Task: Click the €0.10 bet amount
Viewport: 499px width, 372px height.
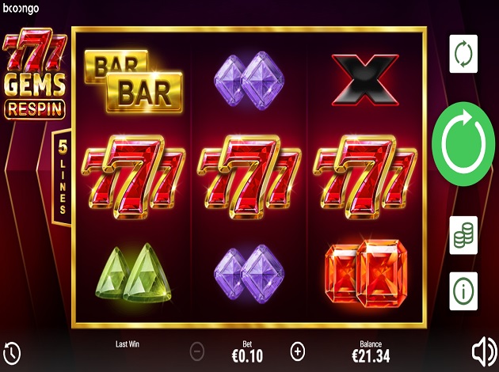Action: click(x=247, y=356)
